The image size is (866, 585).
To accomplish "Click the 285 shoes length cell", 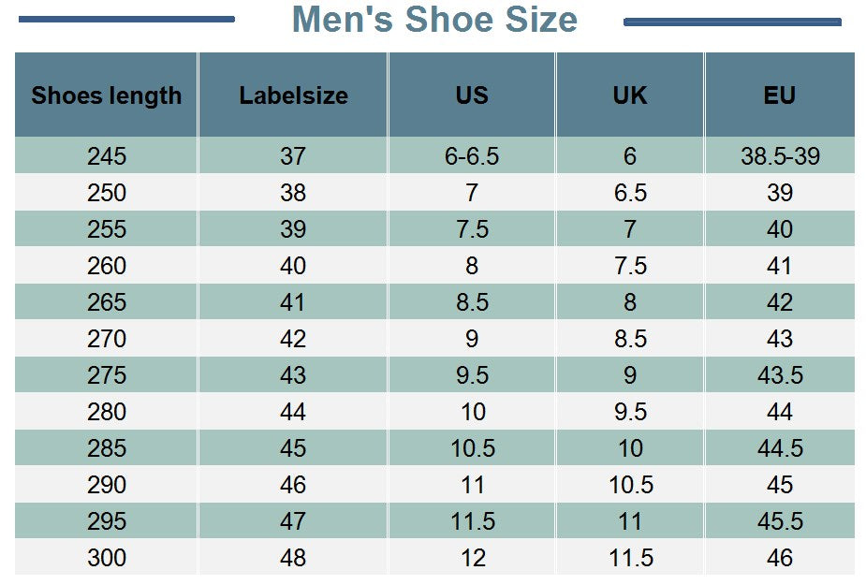I will coord(106,448).
